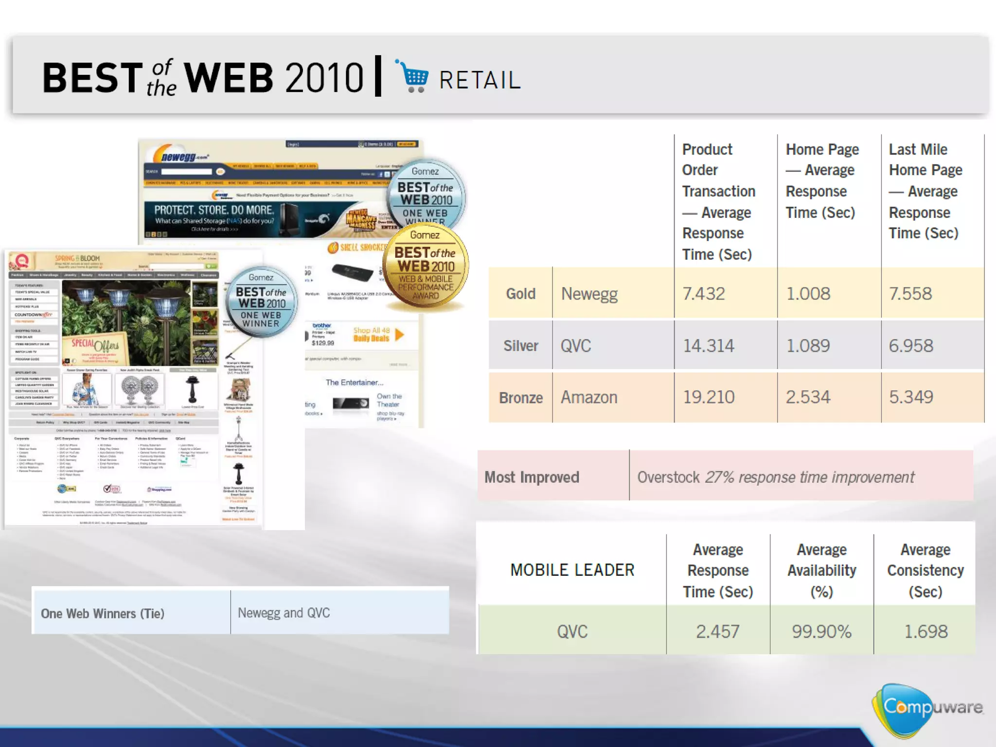This screenshot has height=747, width=996.
Task: Click the orange Shop All 48 Daily Deals arrow
Action: (399, 335)
